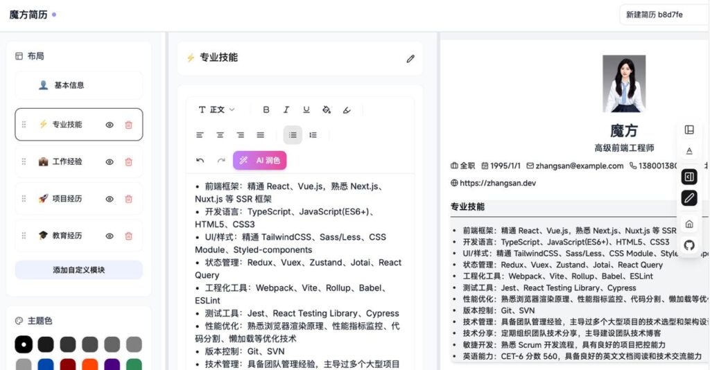Grab the drag handle of 项目经历 module
This screenshot has width=710, height=370.
[24, 199]
